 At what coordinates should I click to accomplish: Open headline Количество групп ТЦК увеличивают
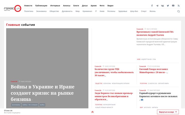click(114, 72)
